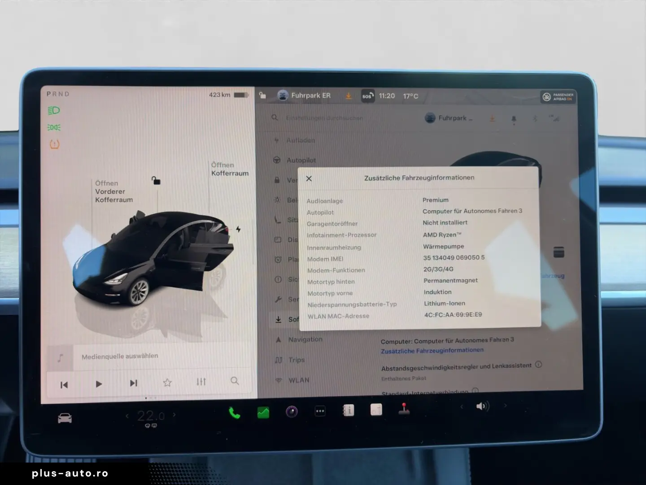Skip to previous track
The image size is (646, 485).
[64, 384]
